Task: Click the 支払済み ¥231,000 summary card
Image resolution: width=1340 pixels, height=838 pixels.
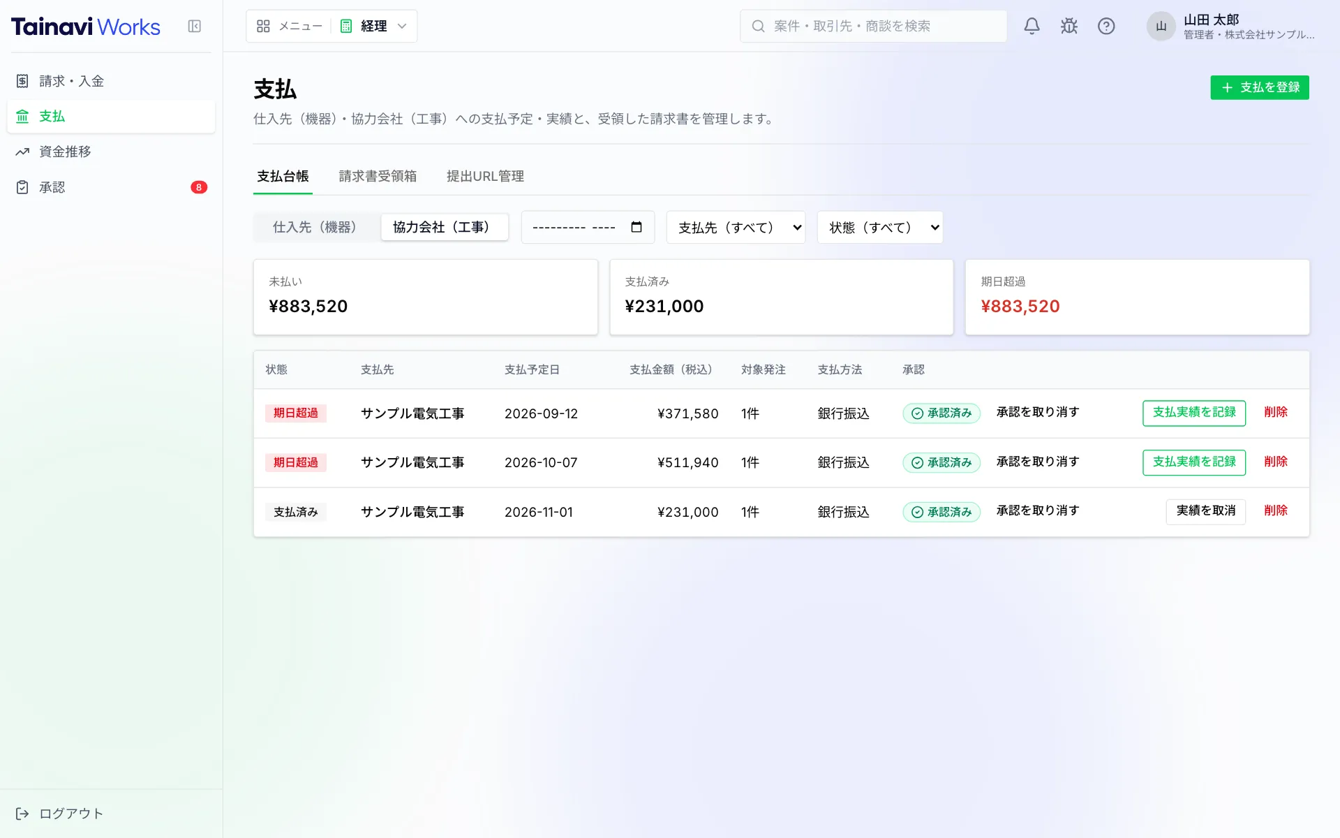Action: (x=782, y=297)
